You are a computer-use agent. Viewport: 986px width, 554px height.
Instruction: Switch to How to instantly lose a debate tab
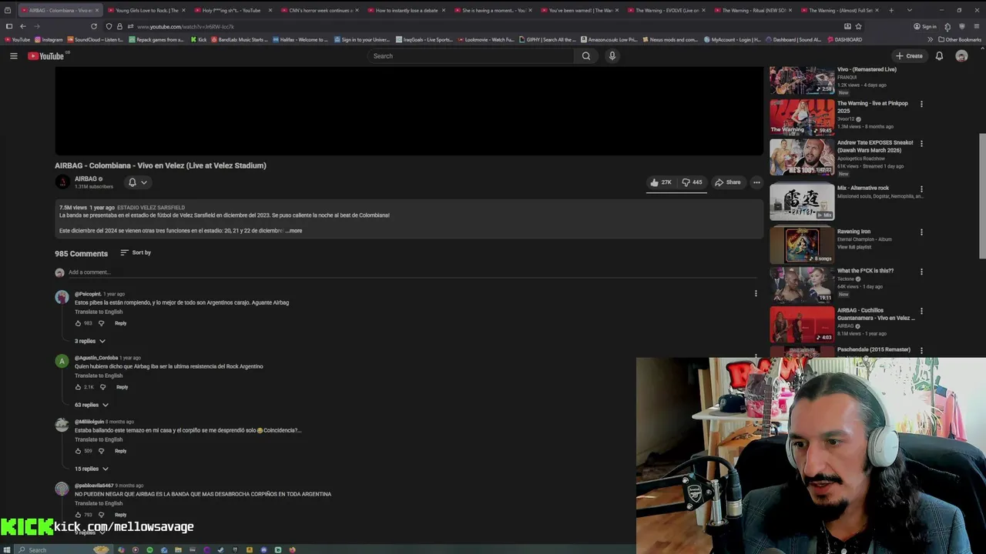pyautogui.click(x=405, y=10)
